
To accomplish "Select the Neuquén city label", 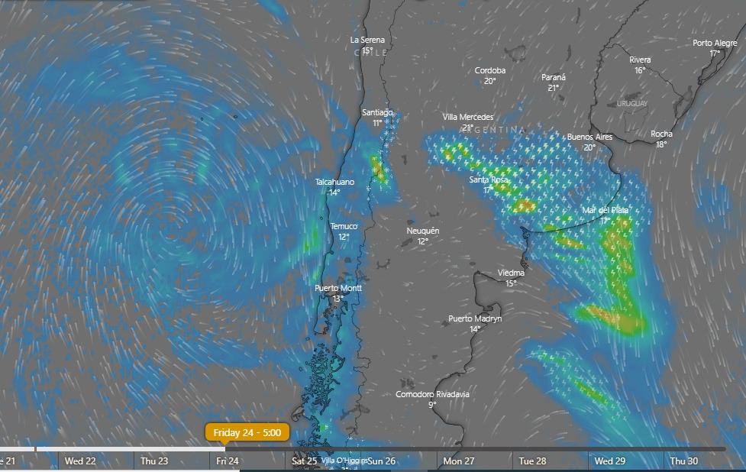I will (423, 231).
